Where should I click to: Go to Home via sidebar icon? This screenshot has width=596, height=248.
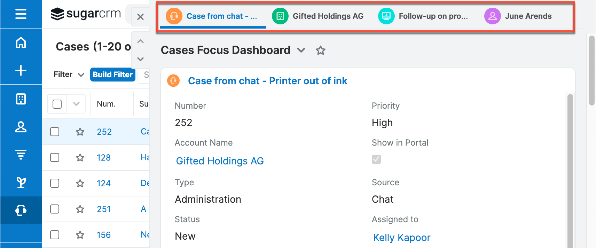[x=21, y=42]
